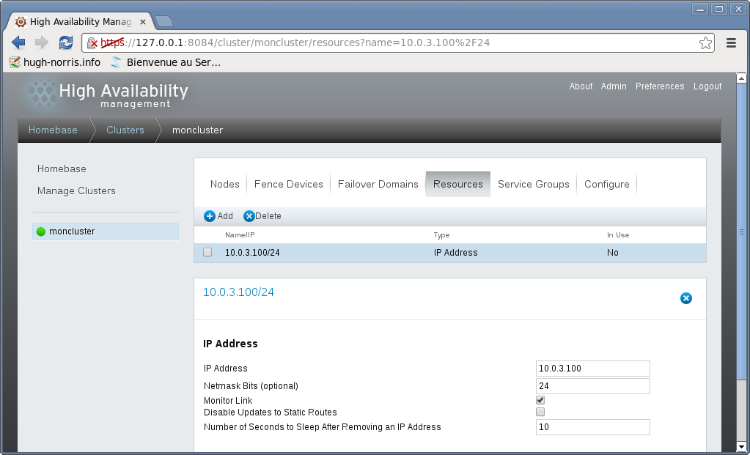The width and height of the screenshot is (750, 455).
Task: Click the Logout link
Action: click(x=707, y=86)
